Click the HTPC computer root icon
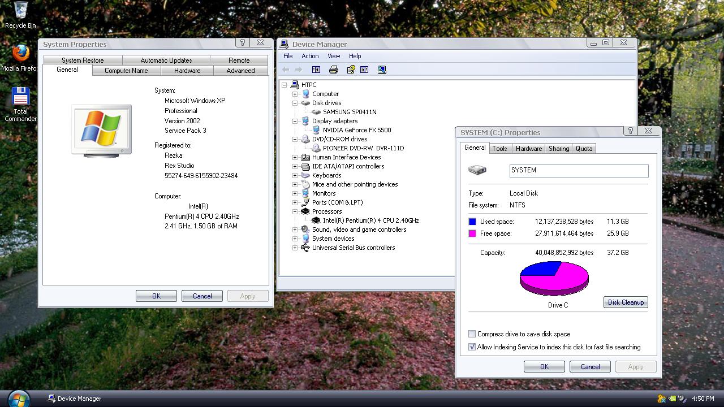The width and height of the screenshot is (724, 407). 294,85
